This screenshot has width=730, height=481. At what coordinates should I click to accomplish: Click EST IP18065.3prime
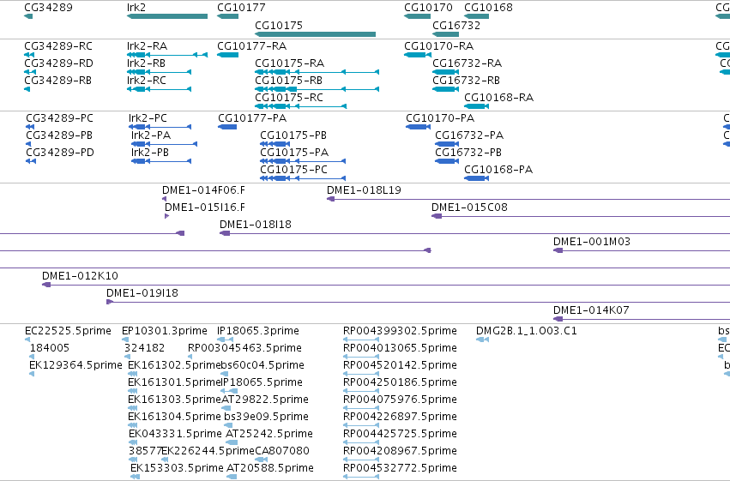258,331
